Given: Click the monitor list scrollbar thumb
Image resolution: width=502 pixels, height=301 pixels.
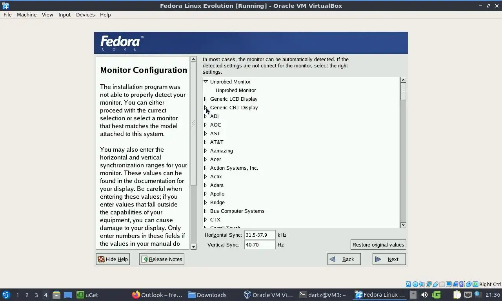Looking at the screenshot, I should (x=403, y=91).
